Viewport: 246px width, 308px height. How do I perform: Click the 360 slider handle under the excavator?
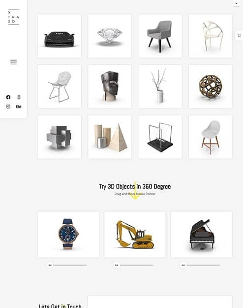click(117, 265)
